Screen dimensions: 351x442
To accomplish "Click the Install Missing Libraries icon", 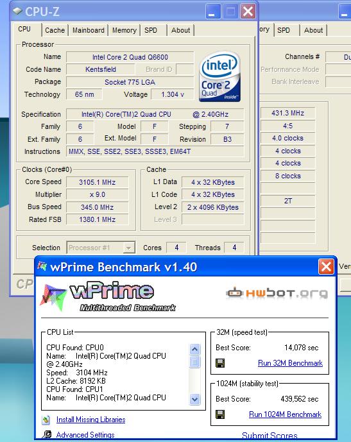I will 46,420.
